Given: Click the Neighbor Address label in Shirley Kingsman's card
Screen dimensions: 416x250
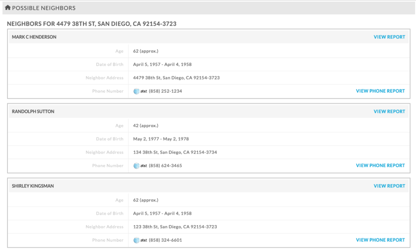Looking at the screenshot, I should coord(104,227).
